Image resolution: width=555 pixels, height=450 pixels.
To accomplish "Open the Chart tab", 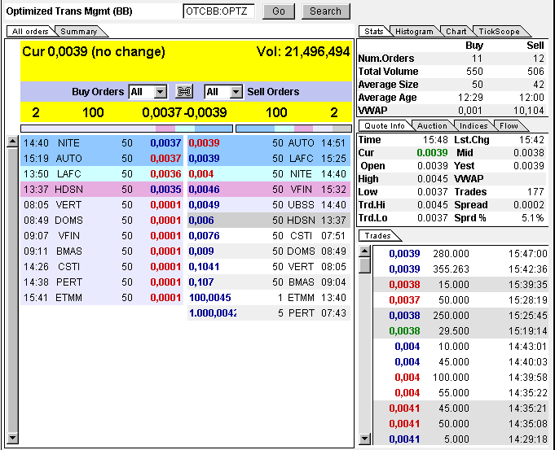I will pyautogui.click(x=456, y=32).
